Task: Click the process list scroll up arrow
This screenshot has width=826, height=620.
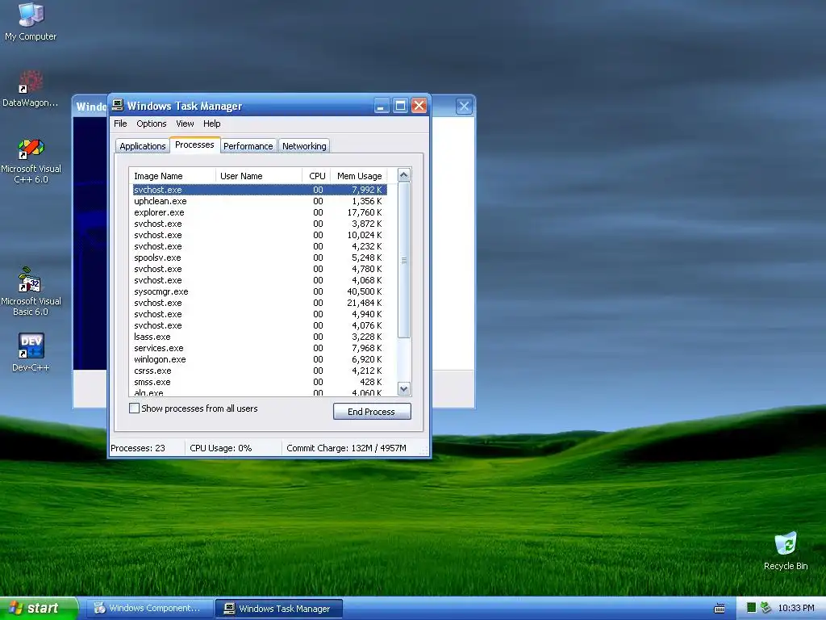Action: (x=404, y=175)
